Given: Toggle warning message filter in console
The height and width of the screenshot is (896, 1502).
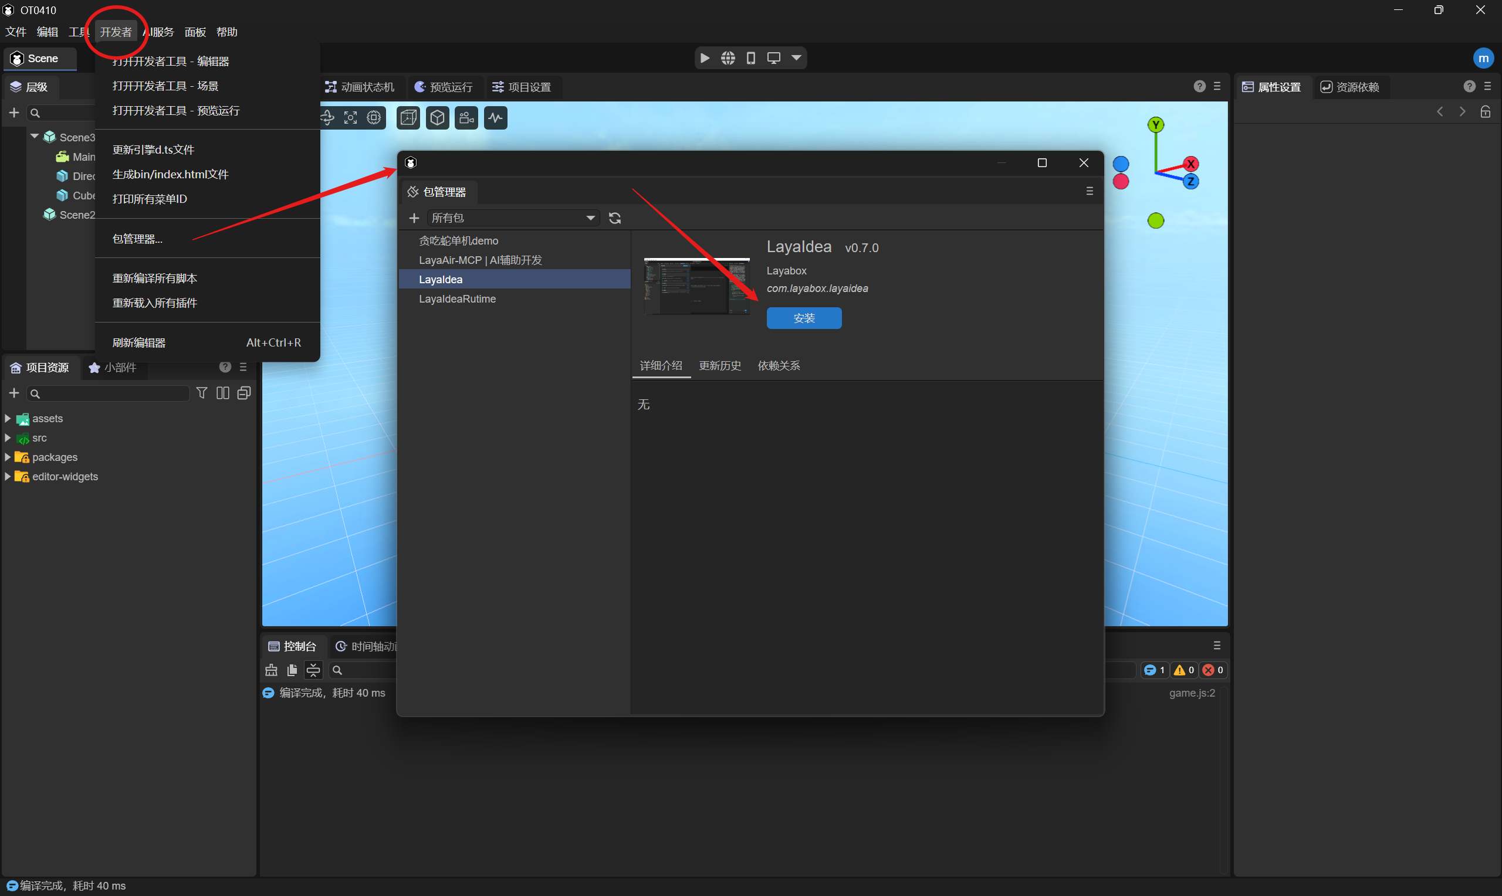Looking at the screenshot, I should click(x=1184, y=670).
